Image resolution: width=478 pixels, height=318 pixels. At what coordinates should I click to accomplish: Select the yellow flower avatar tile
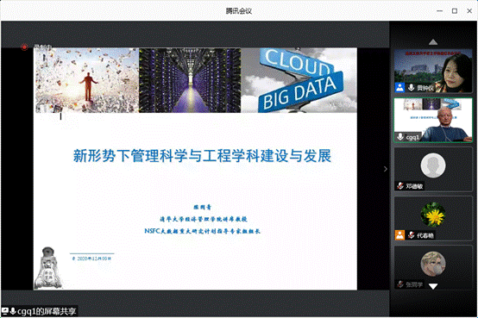click(433, 218)
